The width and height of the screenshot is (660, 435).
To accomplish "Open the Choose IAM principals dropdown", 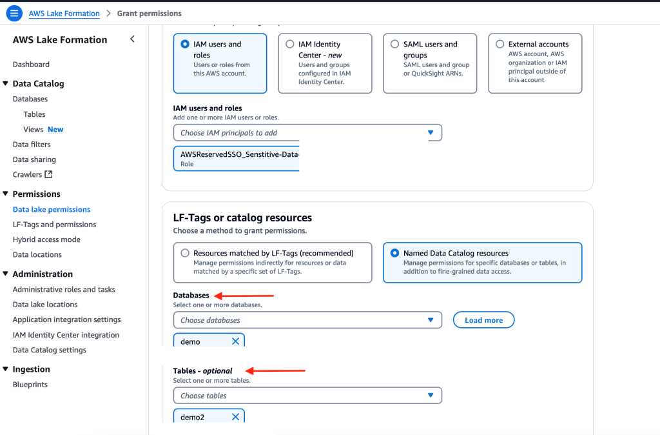I will click(307, 133).
